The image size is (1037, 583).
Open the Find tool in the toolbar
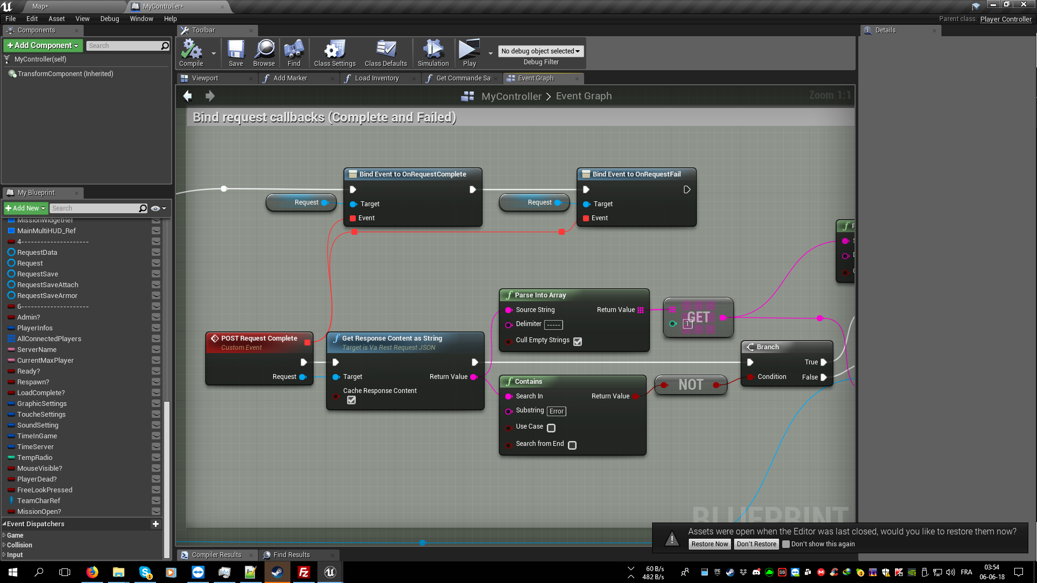point(293,52)
